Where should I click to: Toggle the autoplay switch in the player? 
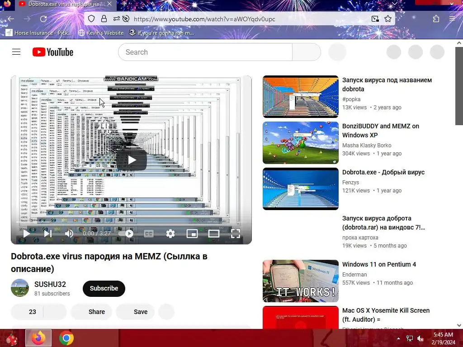126,234
